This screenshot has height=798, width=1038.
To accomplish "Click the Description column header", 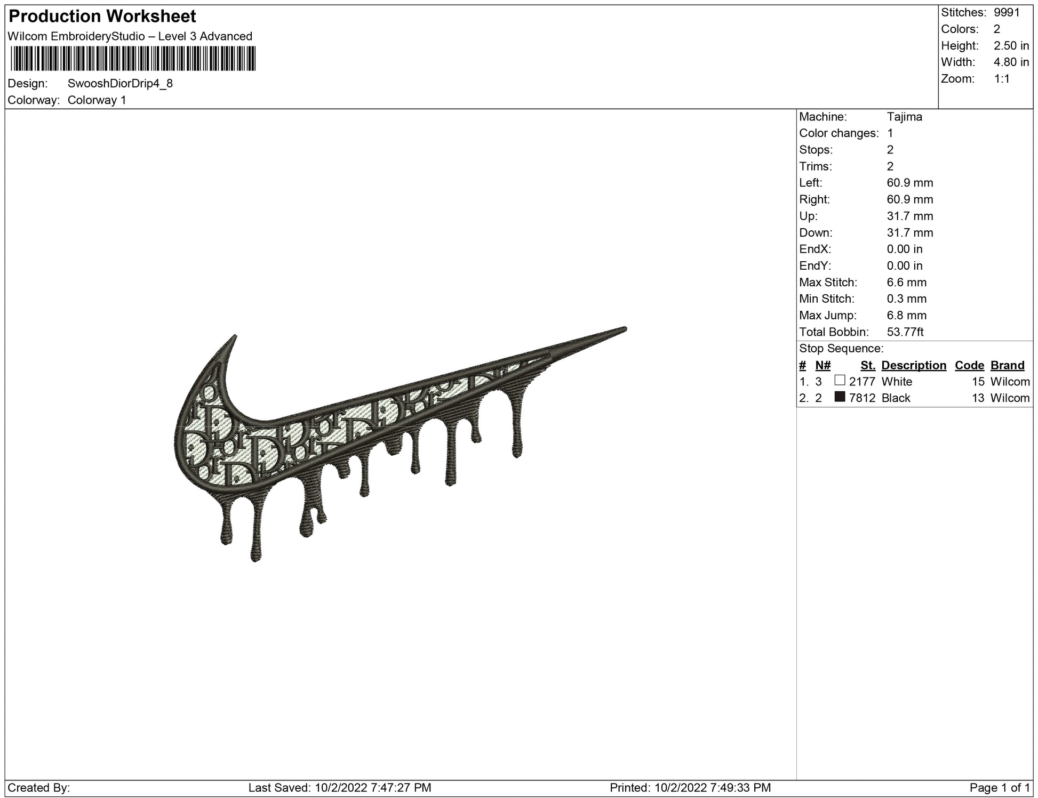I will 914,365.
